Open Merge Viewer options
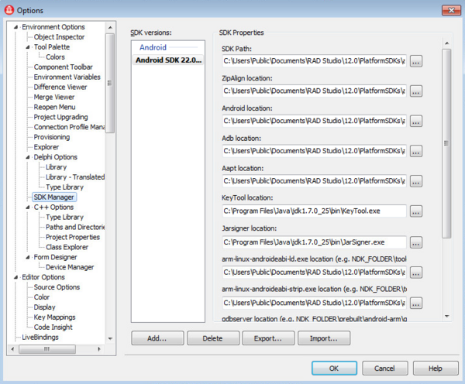Image resolution: width=465 pixels, height=384 pixels. pos(54,98)
